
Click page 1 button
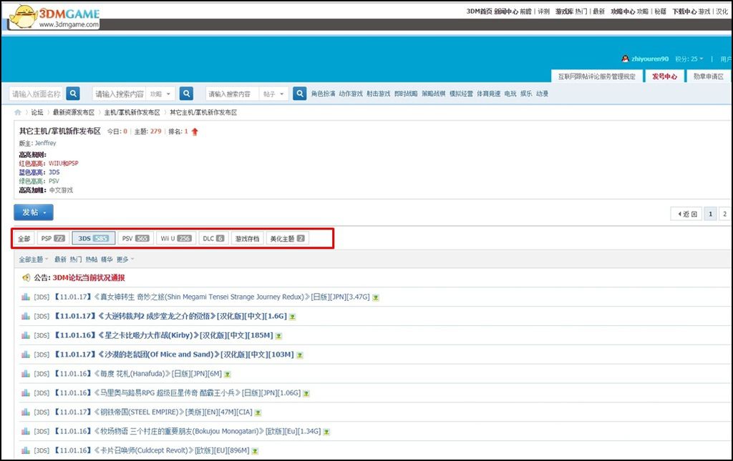[x=711, y=214]
